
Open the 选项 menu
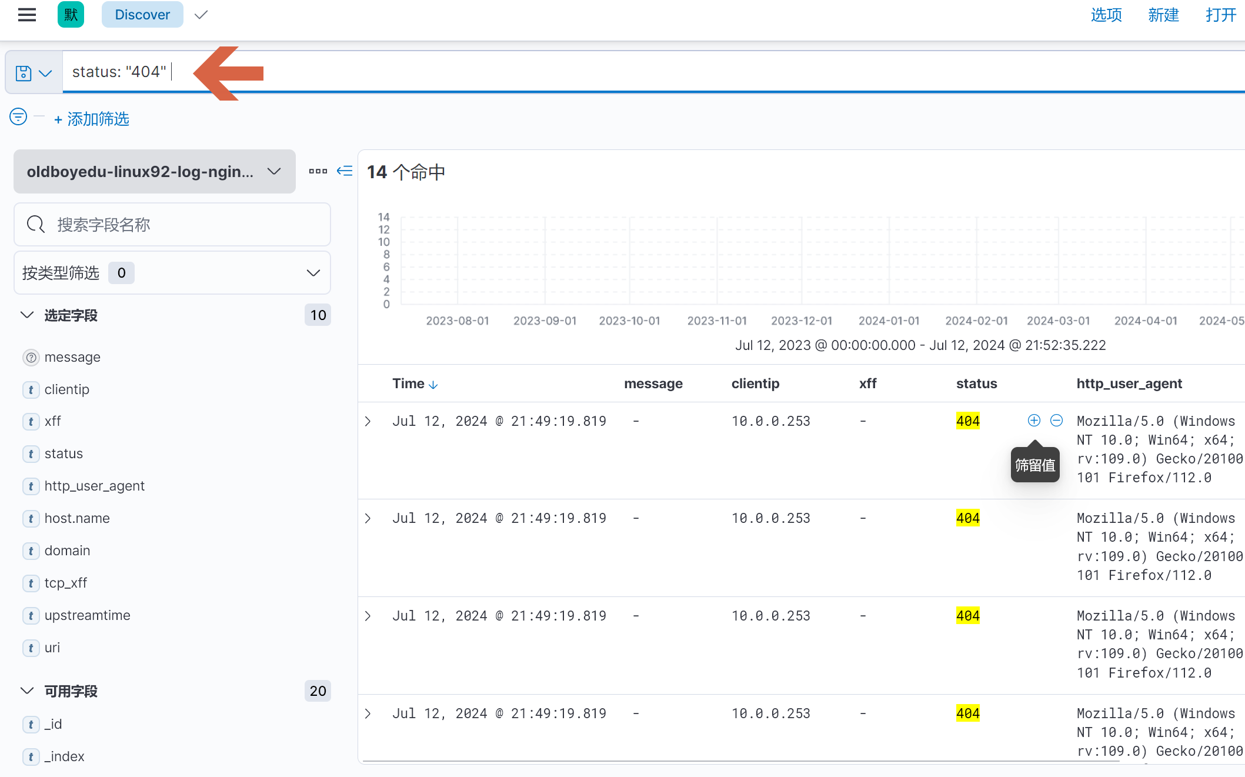1106,15
